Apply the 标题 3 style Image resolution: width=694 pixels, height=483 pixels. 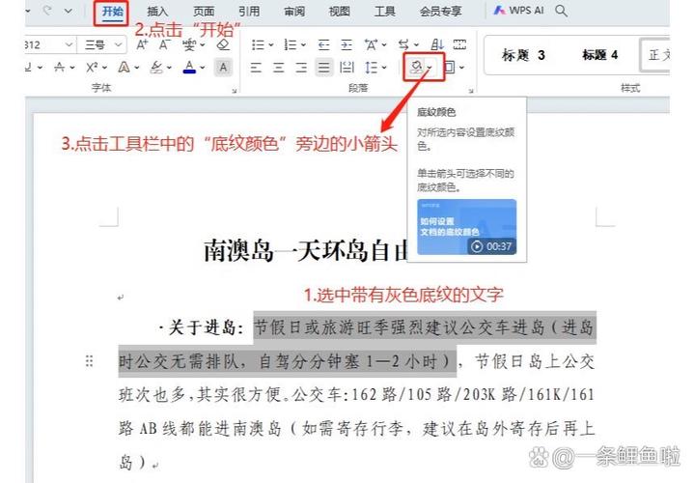click(523, 55)
